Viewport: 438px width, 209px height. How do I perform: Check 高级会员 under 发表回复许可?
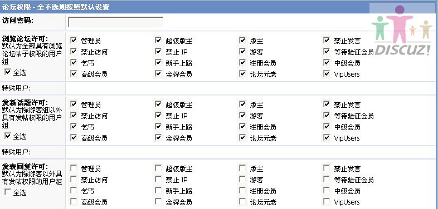pyautogui.click(x=74, y=201)
